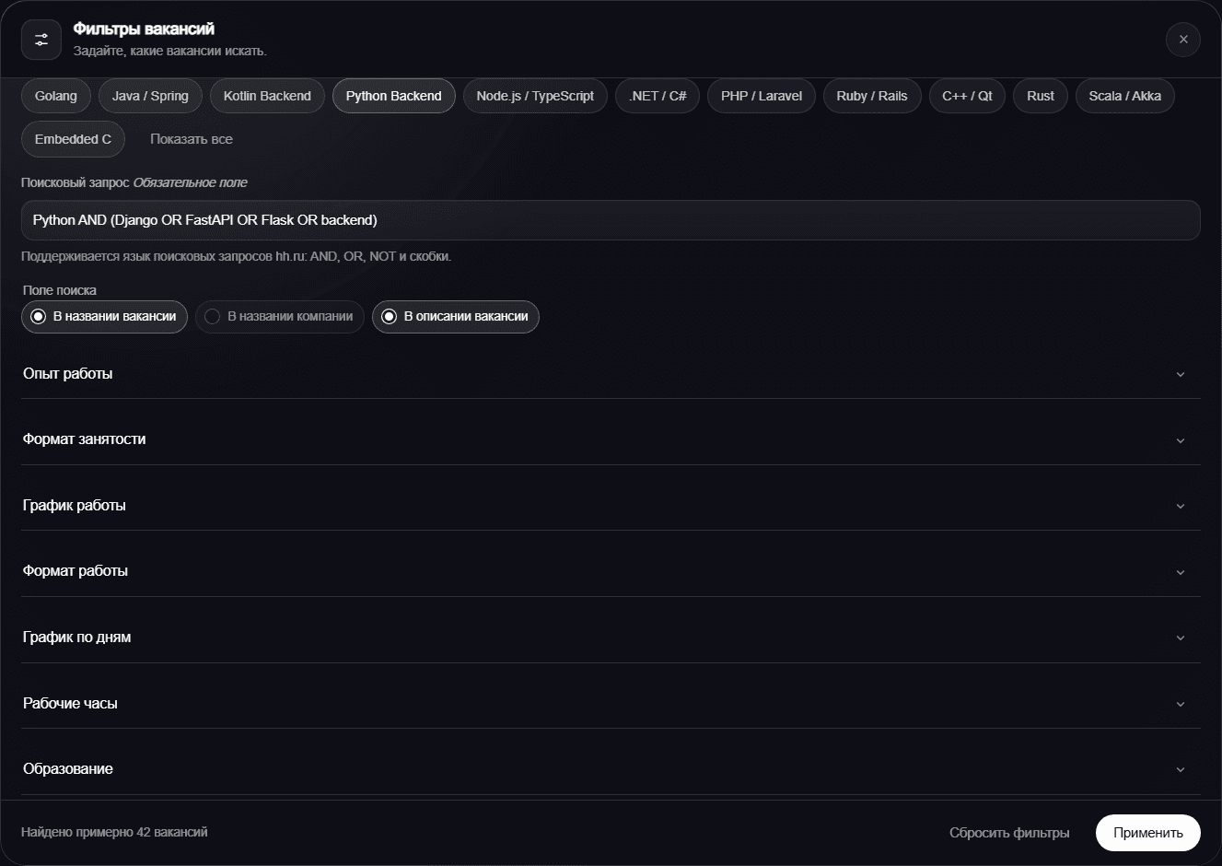Focus the search query input field

611,220
